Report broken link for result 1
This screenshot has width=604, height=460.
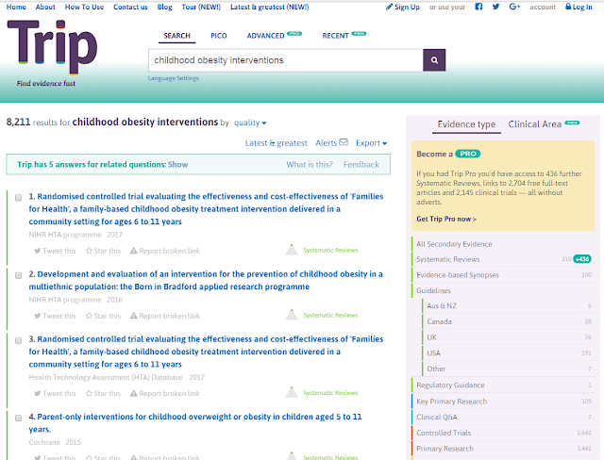[x=165, y=251]
